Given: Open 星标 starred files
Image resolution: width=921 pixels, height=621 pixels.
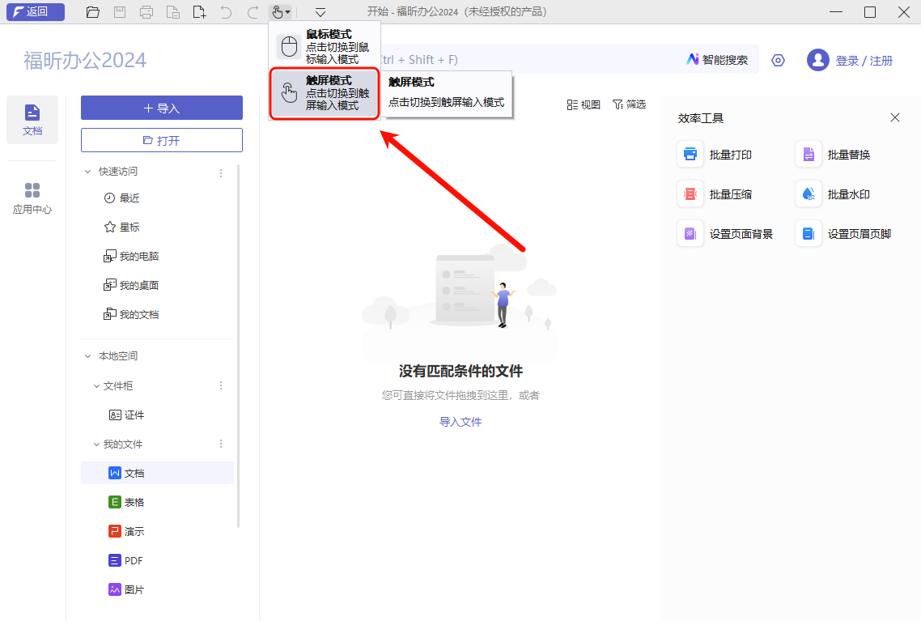Looking at the screenshot, I should tap(122, 227).
